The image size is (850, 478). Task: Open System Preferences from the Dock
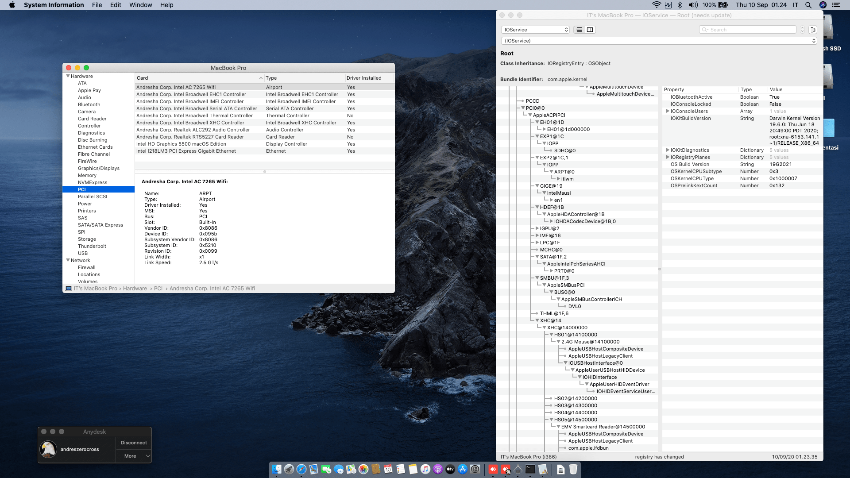pyautogui.click(x=475, y=469)
